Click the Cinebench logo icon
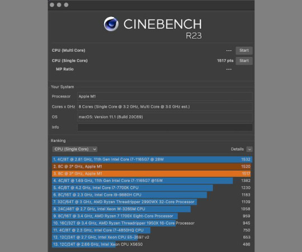This screenshot has width=302, height=252. 111,24
